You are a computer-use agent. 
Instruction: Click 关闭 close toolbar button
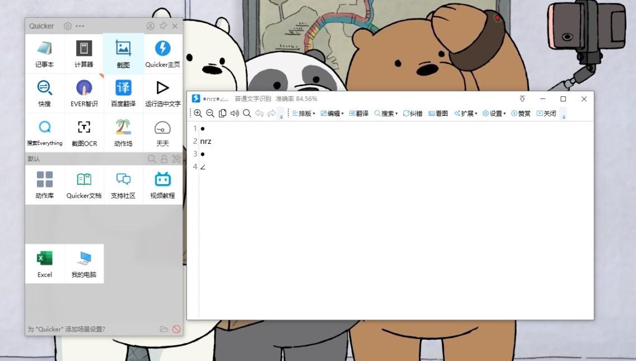pyautogui.click(x=546, y=114)
